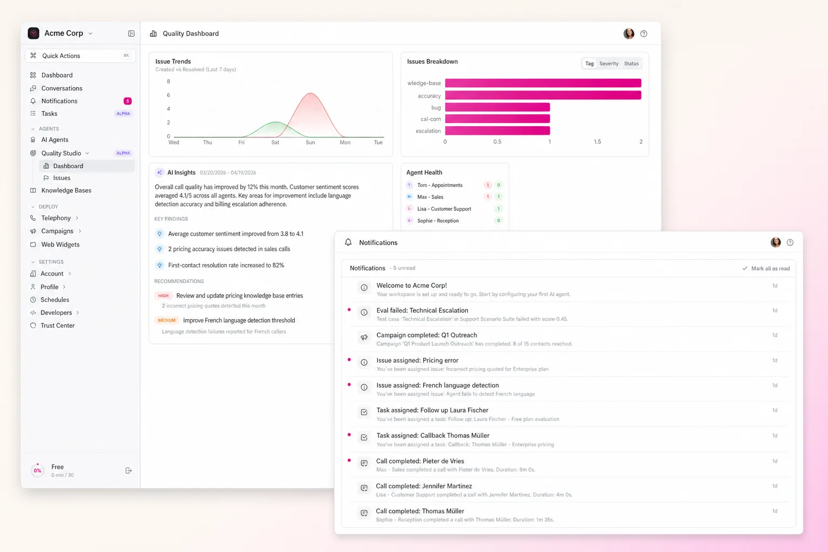Open Issue assigned: French language detection notification
This screenshot has height=552, width=828.
(x=569, y=389)
